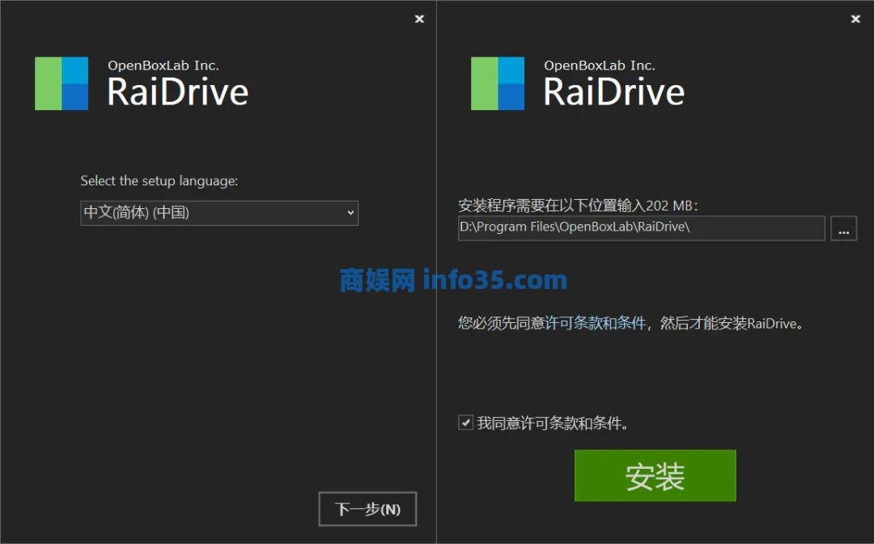Click the 'Select the setup language:' label
Viewport: 874px width, 544px height.
tap(159, 181)
